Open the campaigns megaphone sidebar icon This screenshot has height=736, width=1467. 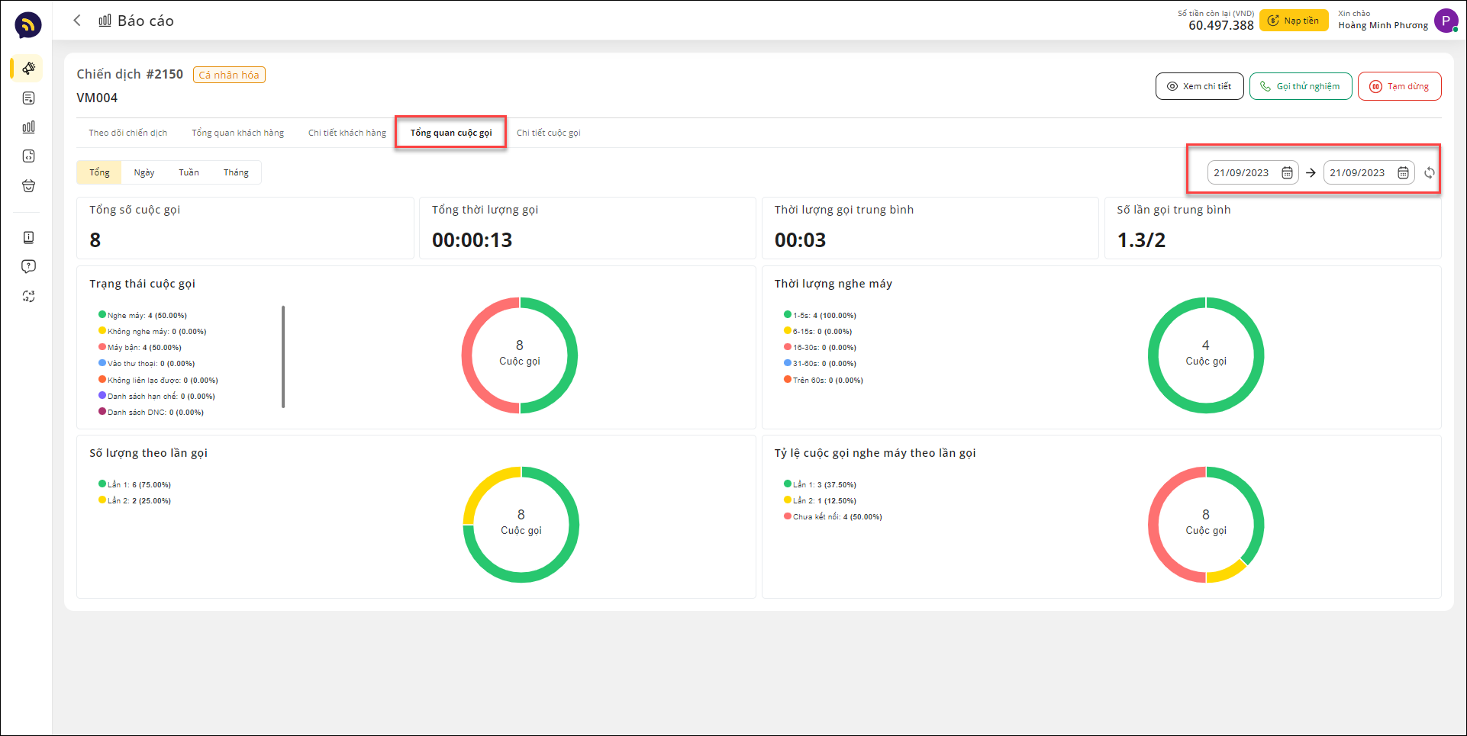pos(28,69)
